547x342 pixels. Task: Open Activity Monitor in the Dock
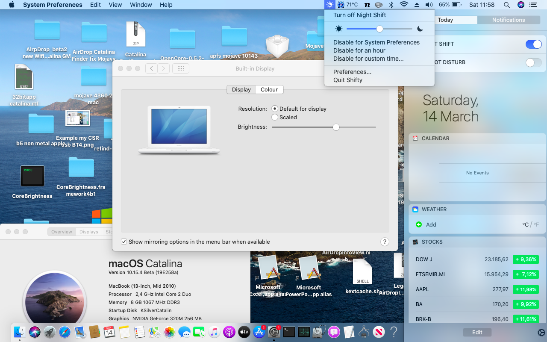coord(304,332)
